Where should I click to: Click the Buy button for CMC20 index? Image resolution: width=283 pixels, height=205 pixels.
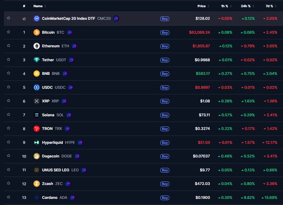pyautogui.click(x=165, y=19)
